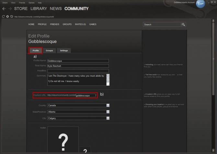Open INVITES (0) link
This screenshot has height=154, width=217.
click(80, 24)
